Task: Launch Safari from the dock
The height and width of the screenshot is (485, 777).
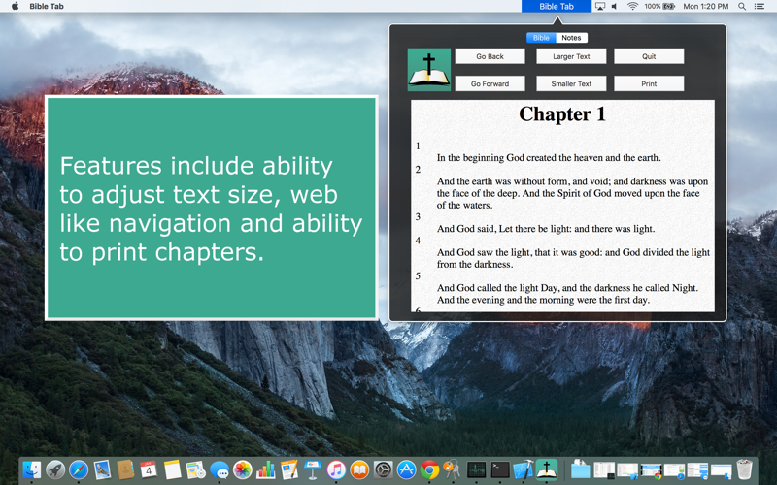Action: [79, 469]
